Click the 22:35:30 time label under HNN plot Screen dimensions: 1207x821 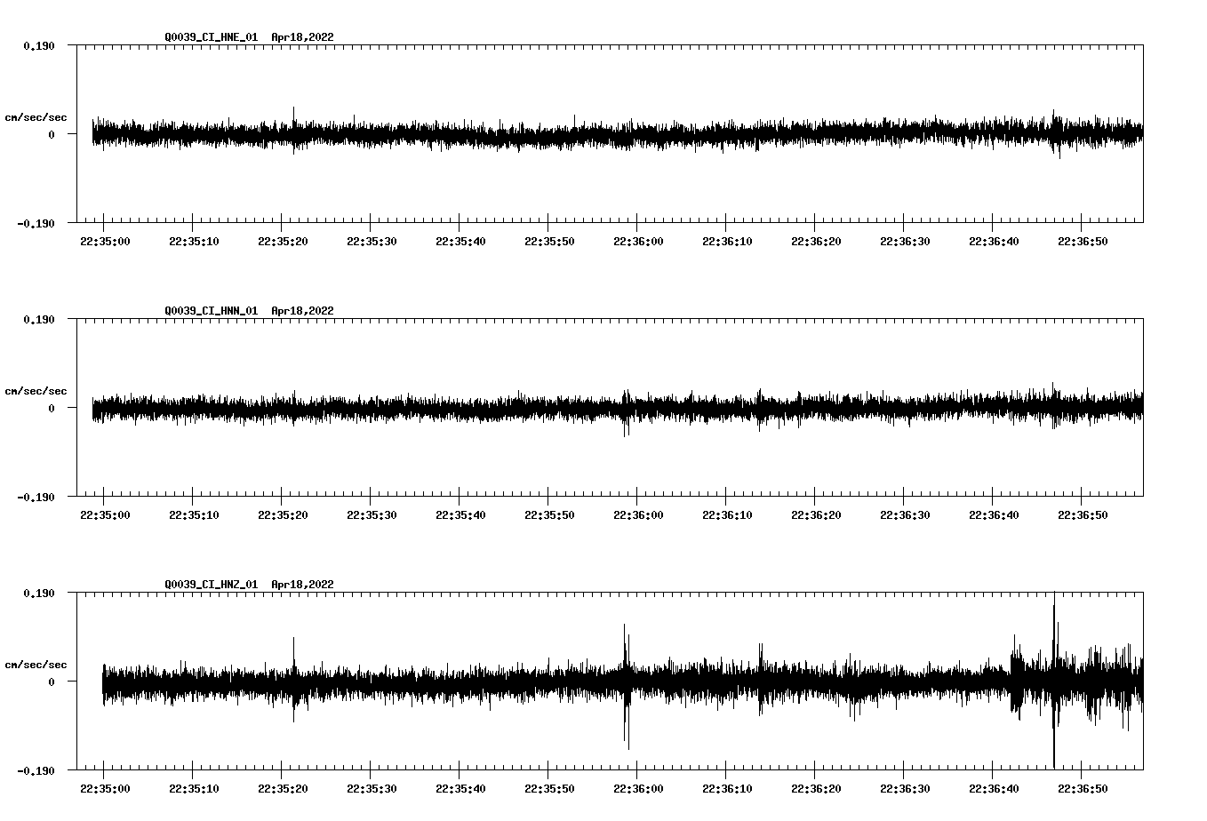coord(372,514)
